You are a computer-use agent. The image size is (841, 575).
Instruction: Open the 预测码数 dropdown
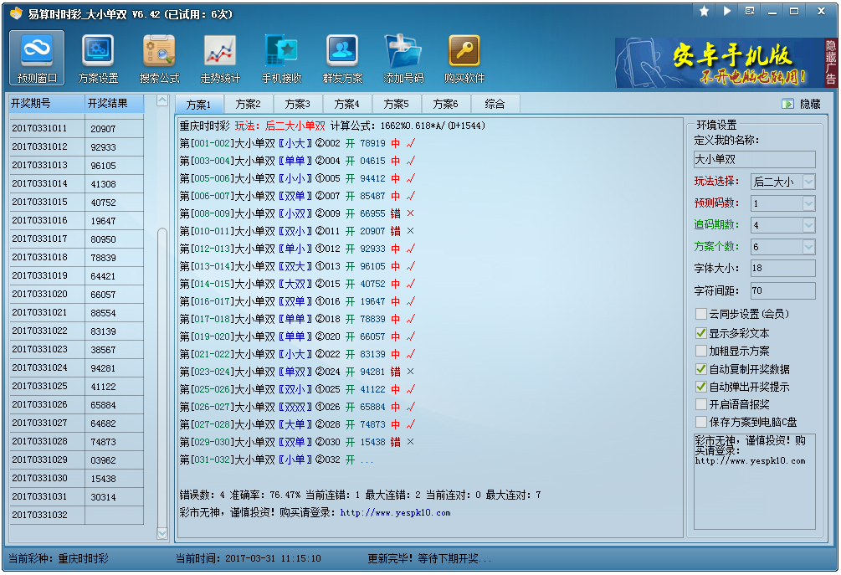(x=808, y=203)
